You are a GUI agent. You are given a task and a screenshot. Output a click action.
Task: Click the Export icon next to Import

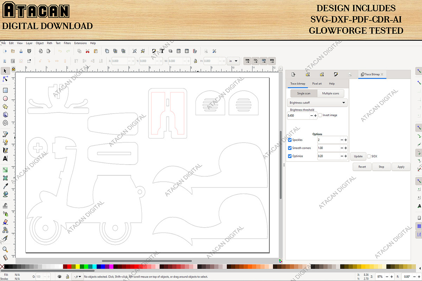pos(49,51)
